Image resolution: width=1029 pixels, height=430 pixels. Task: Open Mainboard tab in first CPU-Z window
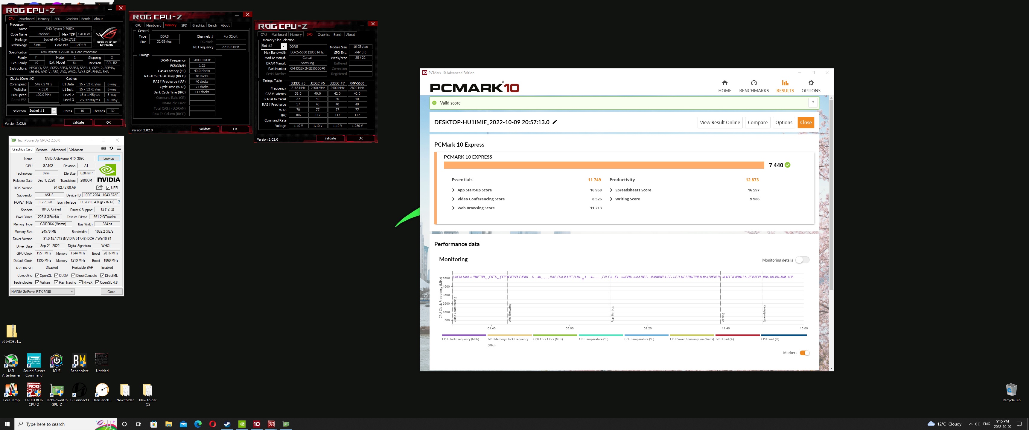tap(27, 19)
